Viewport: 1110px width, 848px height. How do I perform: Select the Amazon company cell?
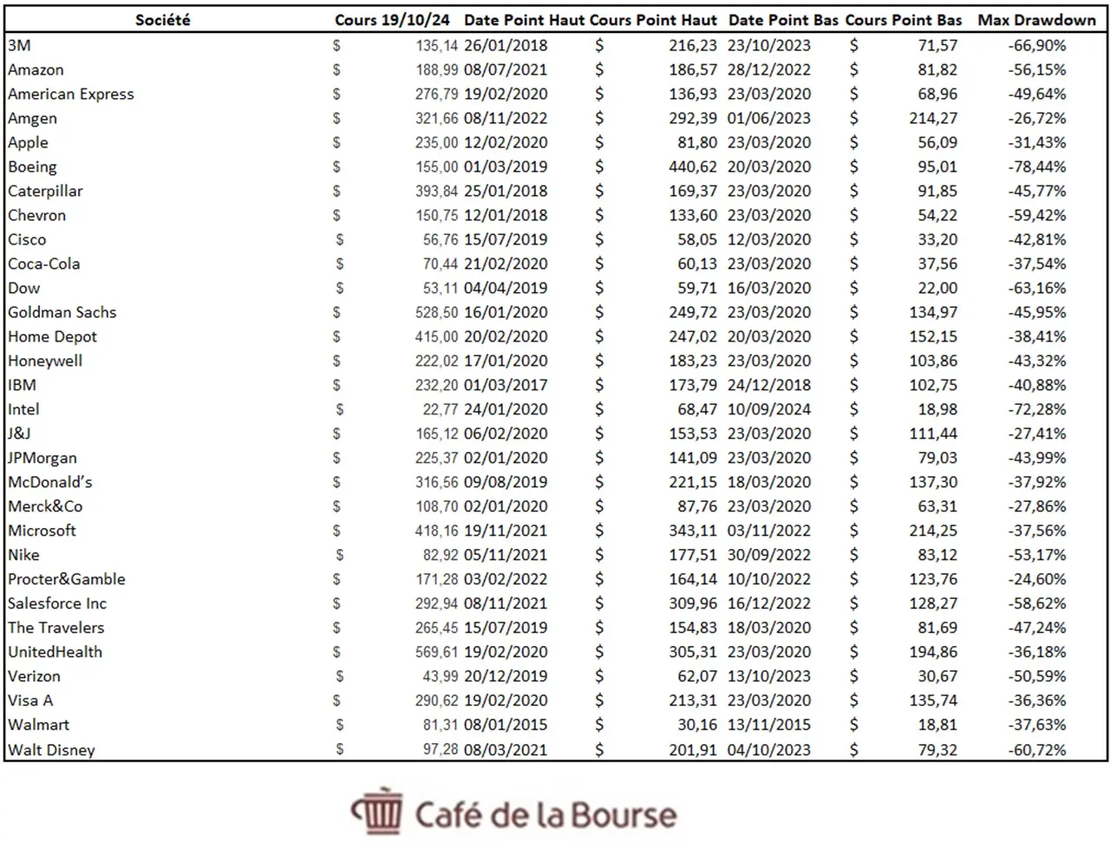pos(36,69)
